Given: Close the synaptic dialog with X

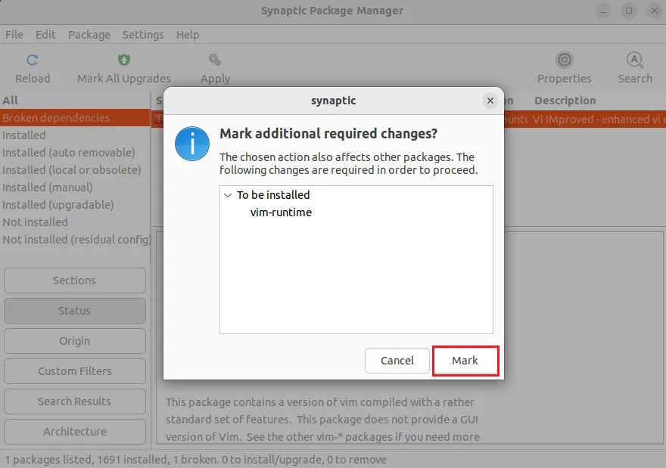Looking at the screenshot, I should (x=490, y=101).
